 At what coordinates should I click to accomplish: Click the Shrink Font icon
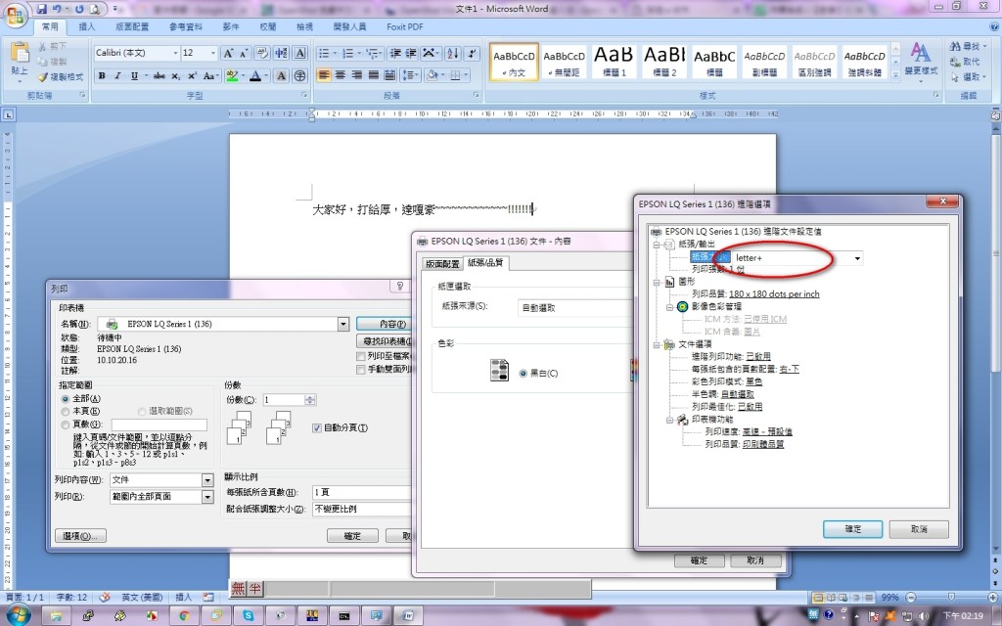pos(244,53)
